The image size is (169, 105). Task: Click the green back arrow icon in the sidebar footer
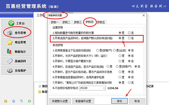tap(29, 101)
